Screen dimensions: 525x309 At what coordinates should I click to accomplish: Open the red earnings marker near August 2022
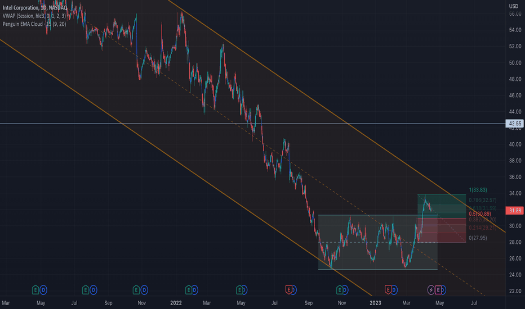tap(288, 290)
